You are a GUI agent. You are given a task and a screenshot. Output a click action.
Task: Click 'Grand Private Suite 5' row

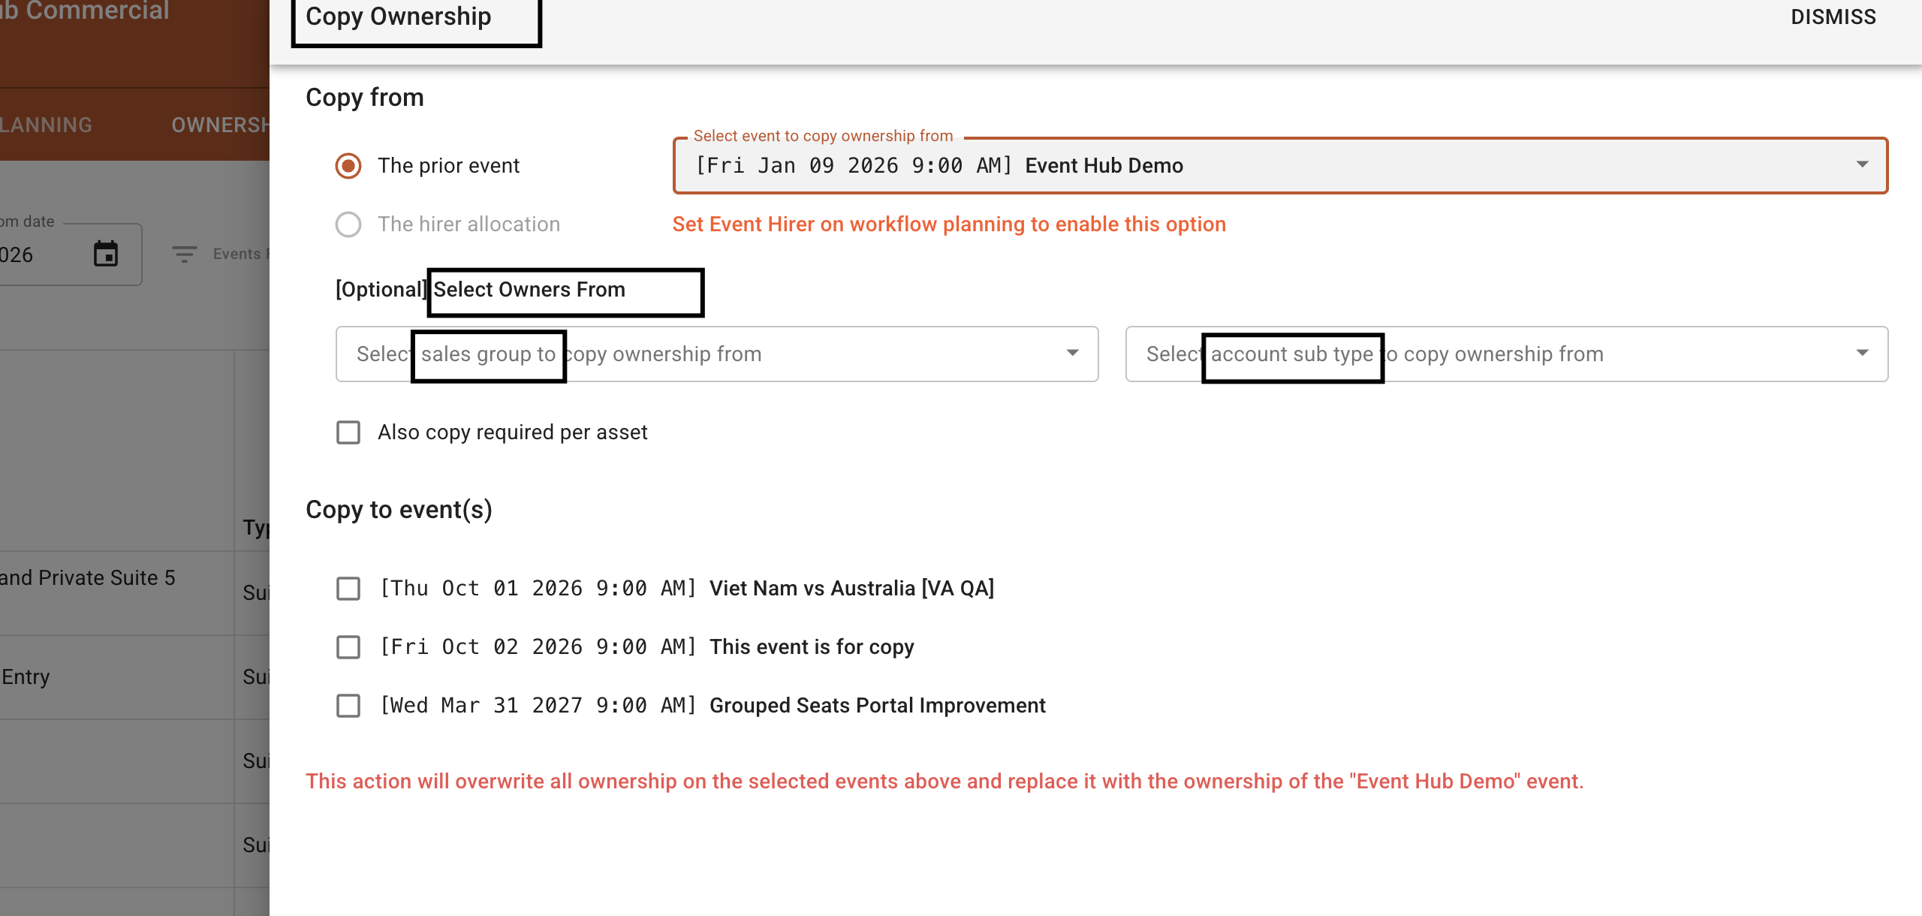[87, 578]
